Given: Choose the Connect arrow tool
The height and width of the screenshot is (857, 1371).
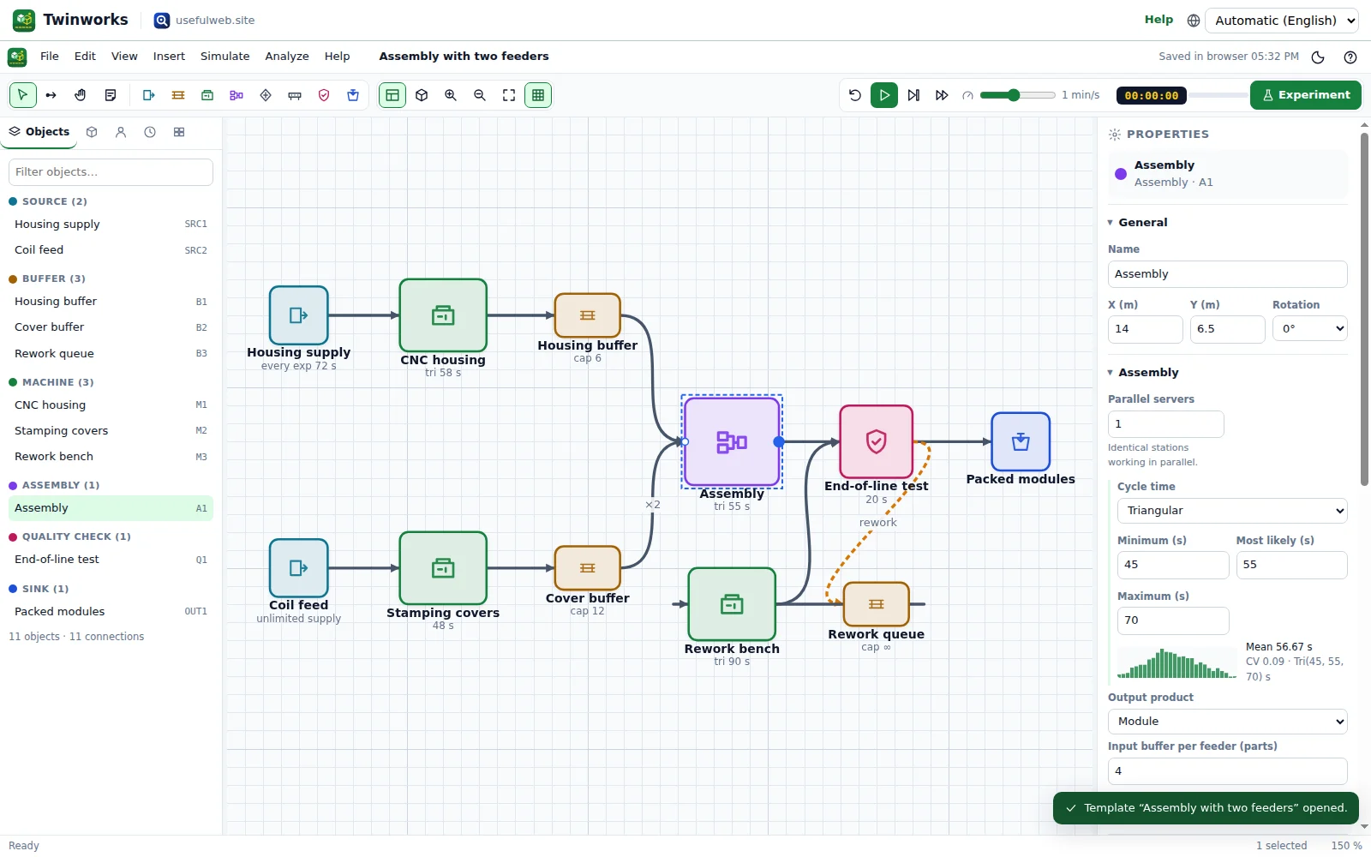Looking at the screenshot, I should 51,95.
